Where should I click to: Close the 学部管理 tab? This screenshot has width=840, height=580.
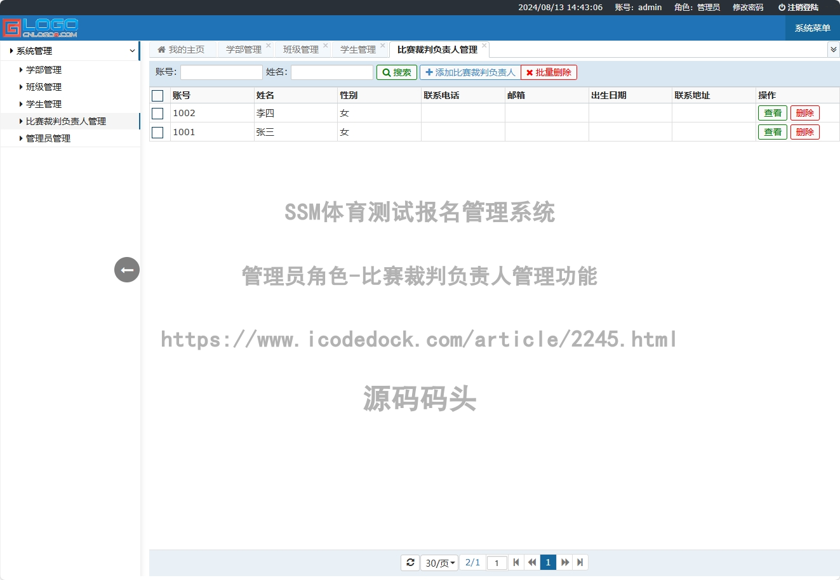click(x=269, y=45)
